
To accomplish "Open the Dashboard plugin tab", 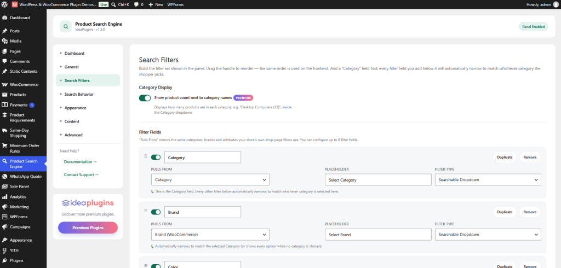I will [88, 53].
